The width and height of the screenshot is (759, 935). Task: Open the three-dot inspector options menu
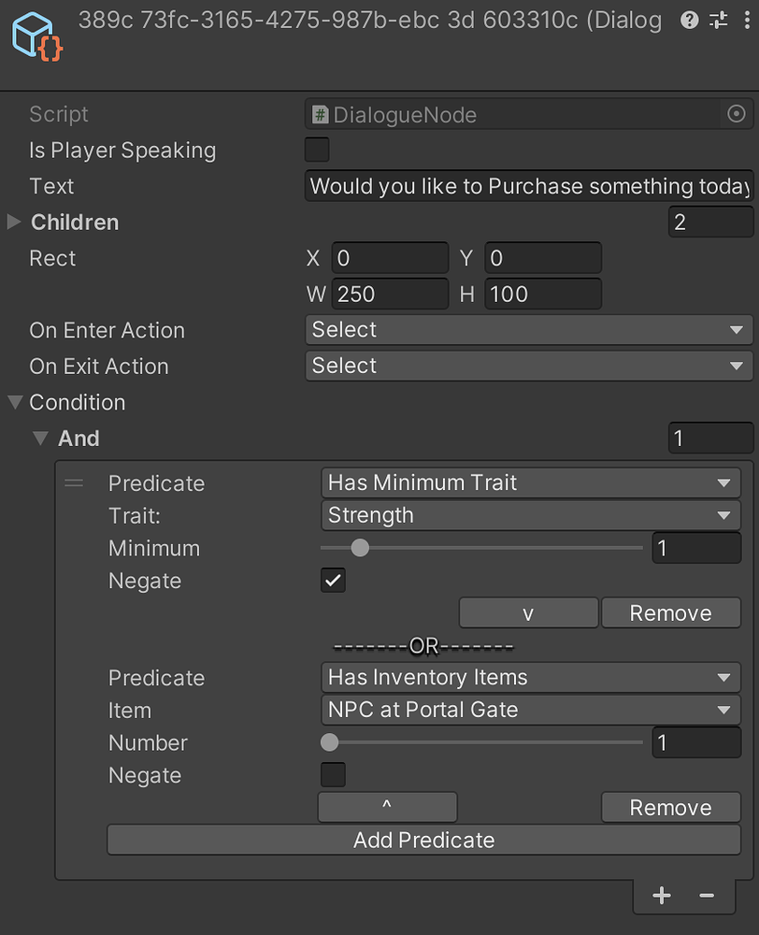click(747, 21)
